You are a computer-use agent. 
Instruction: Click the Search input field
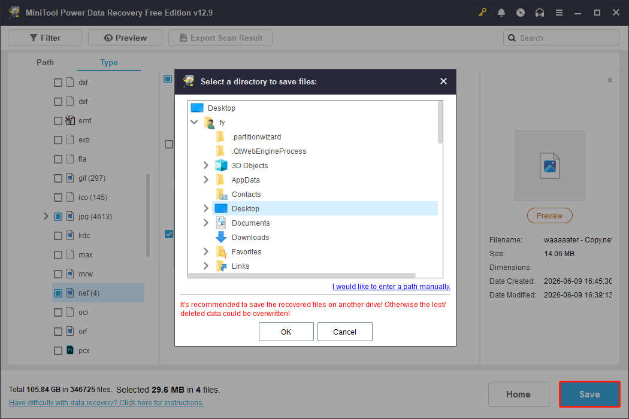pos(561,38)
